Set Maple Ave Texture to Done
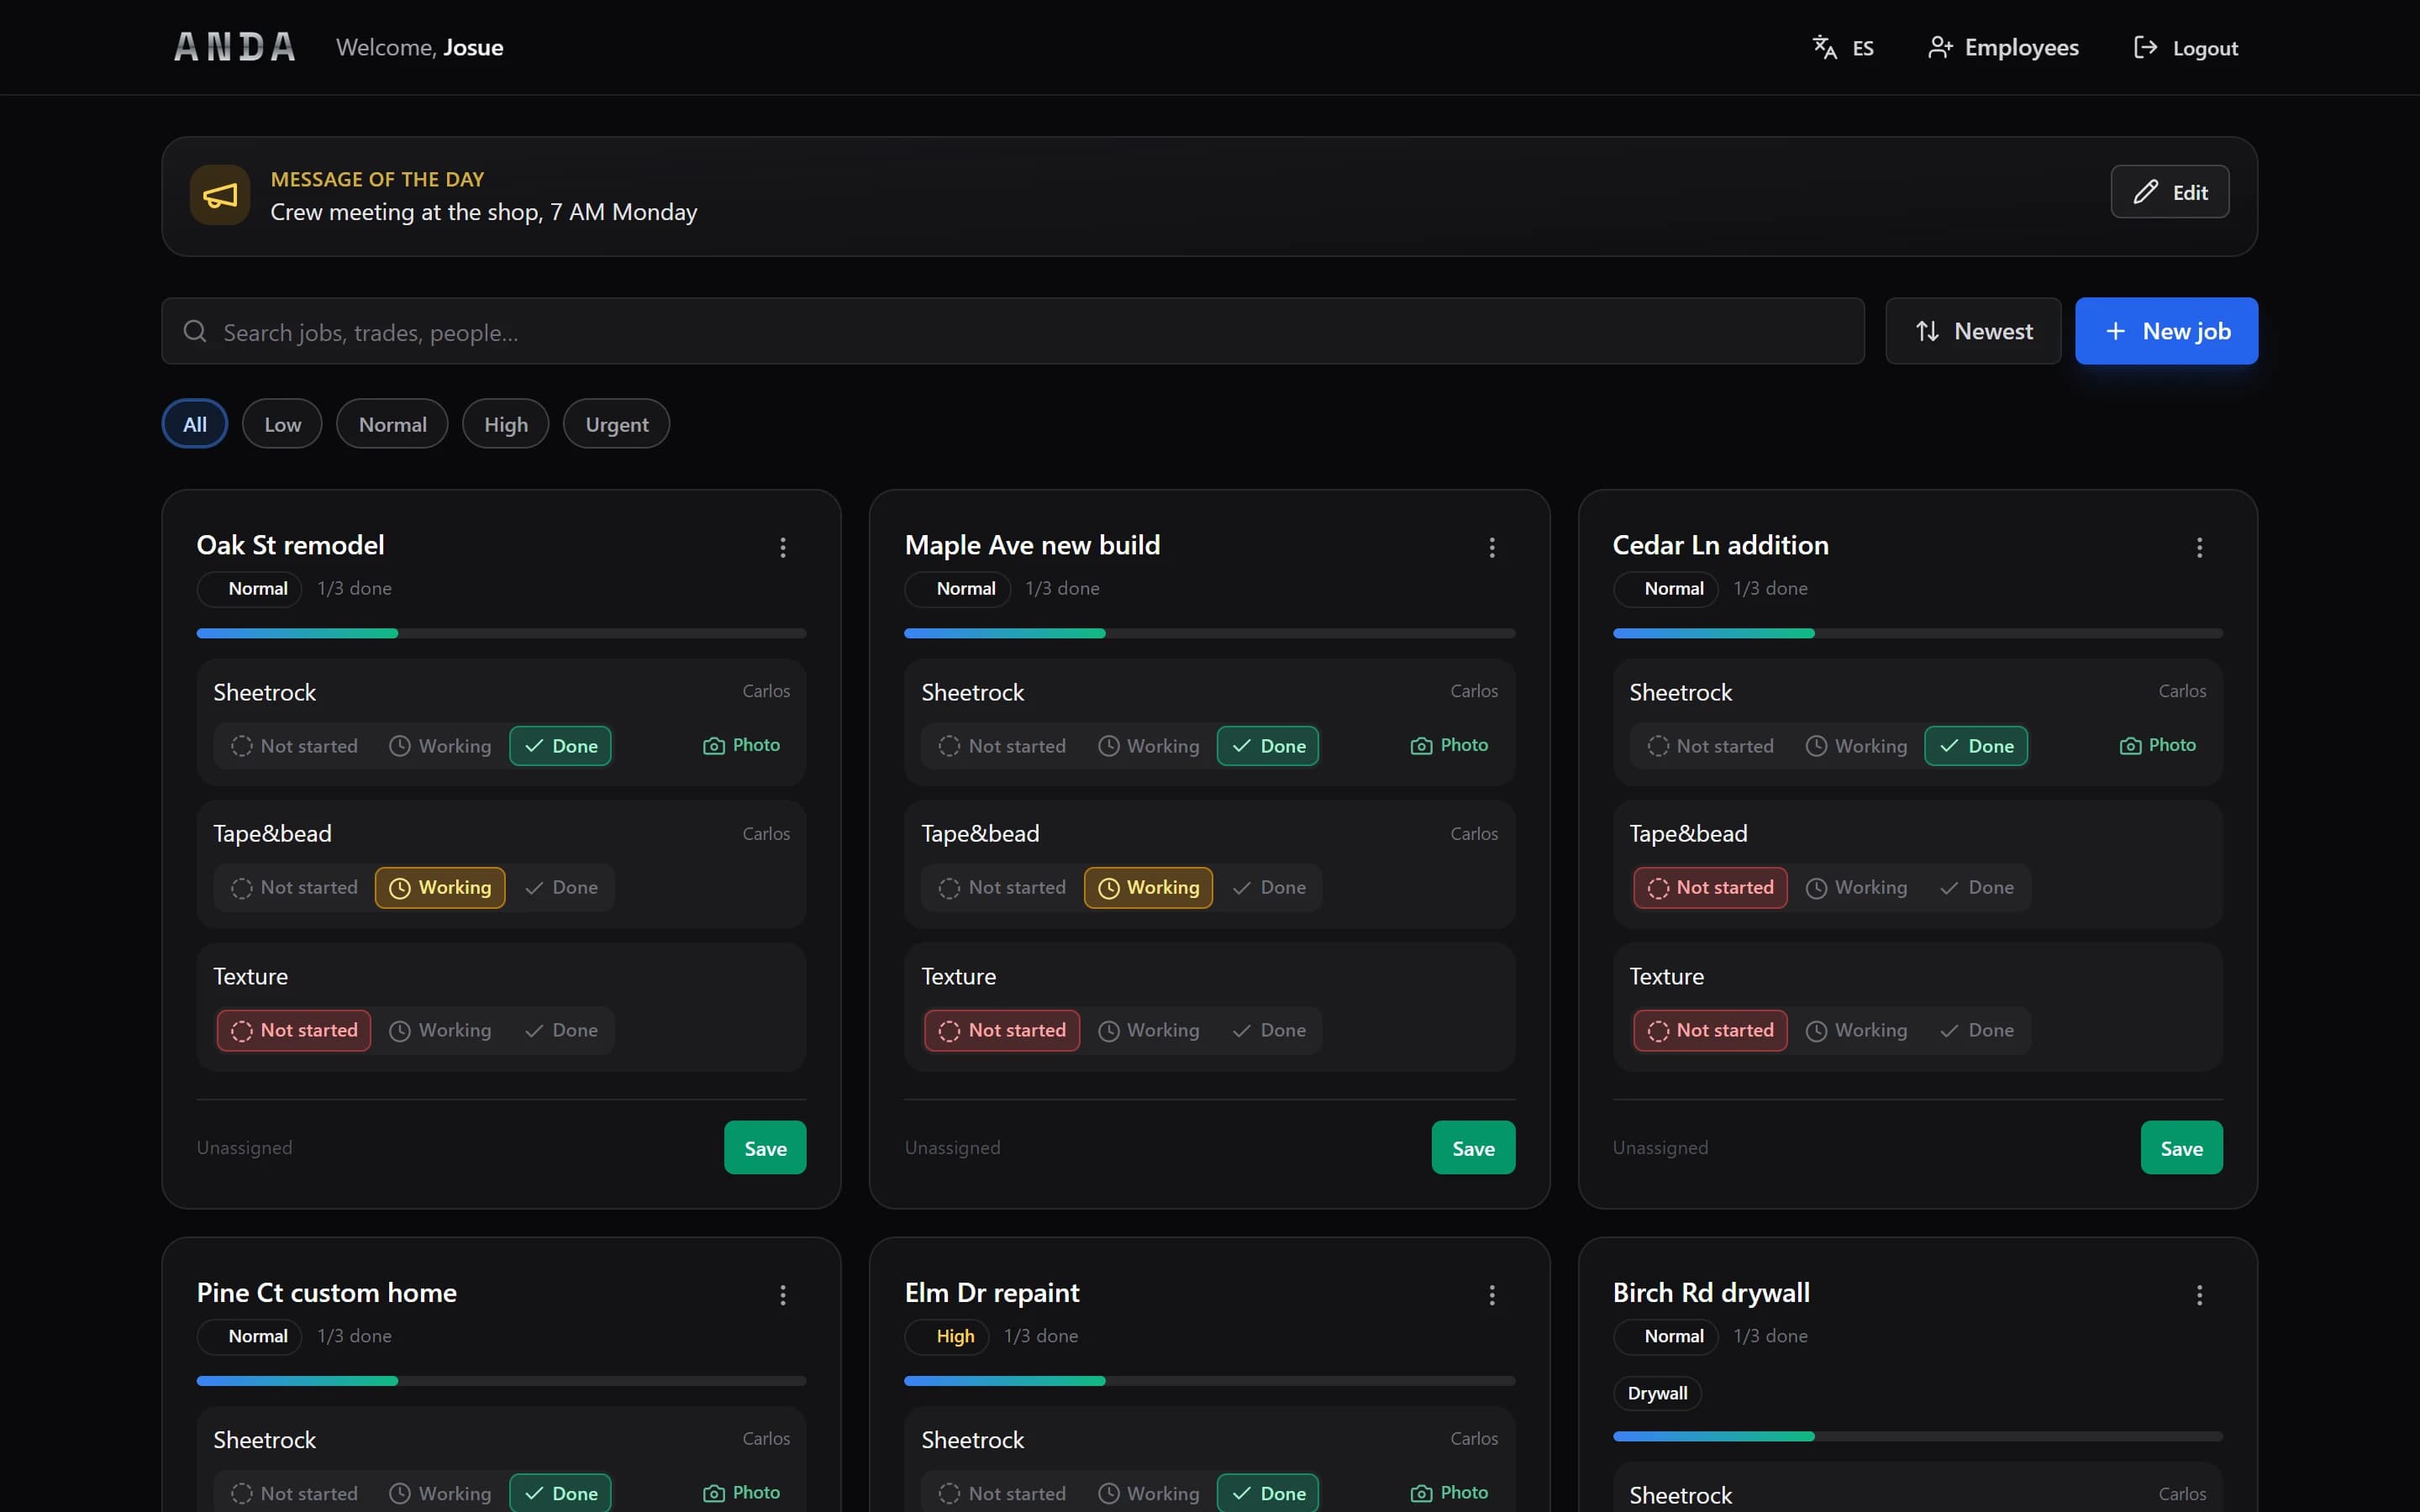Image resolution: width=2420 pixels, height=1512 pixels. (1269, 1030)
